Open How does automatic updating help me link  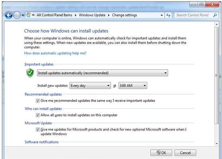pyautogui.click(x=55, y=53)
